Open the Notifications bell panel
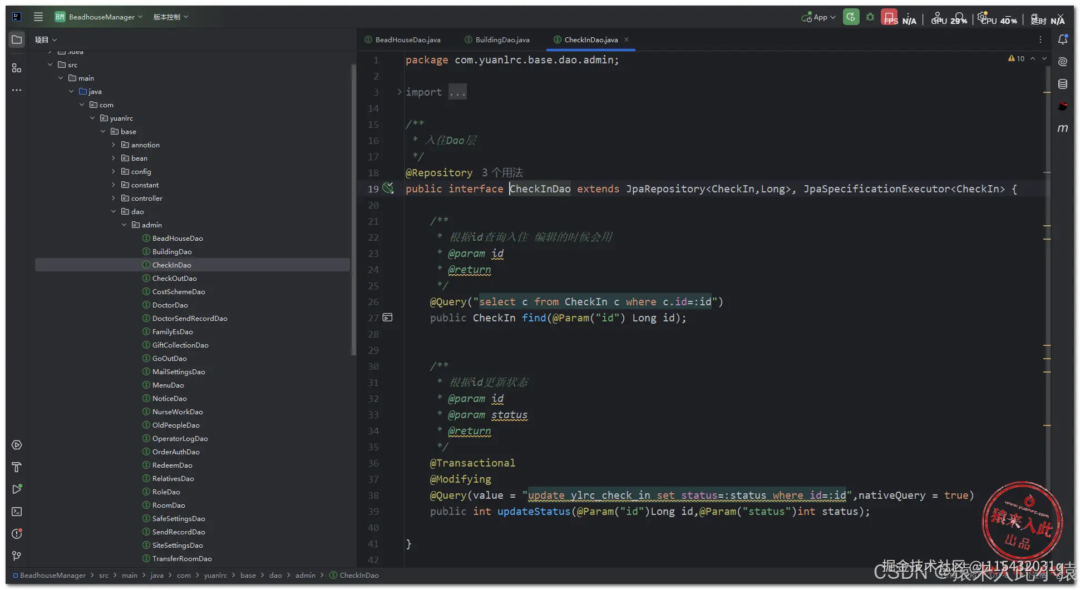1080x590 pixels. point(1062,39)
